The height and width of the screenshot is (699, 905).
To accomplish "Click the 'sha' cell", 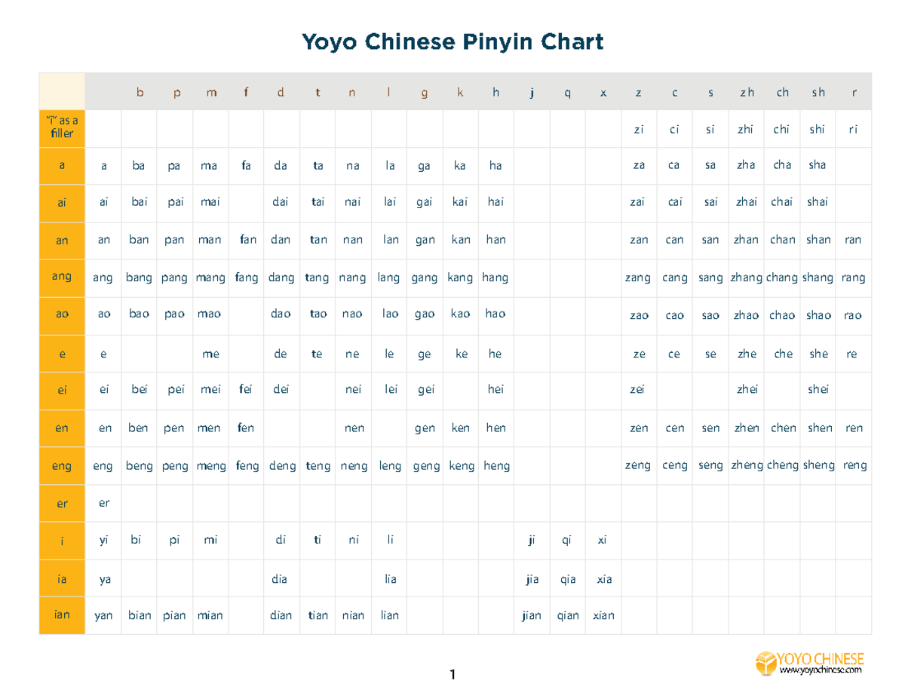I will click(x=817, y=165).
